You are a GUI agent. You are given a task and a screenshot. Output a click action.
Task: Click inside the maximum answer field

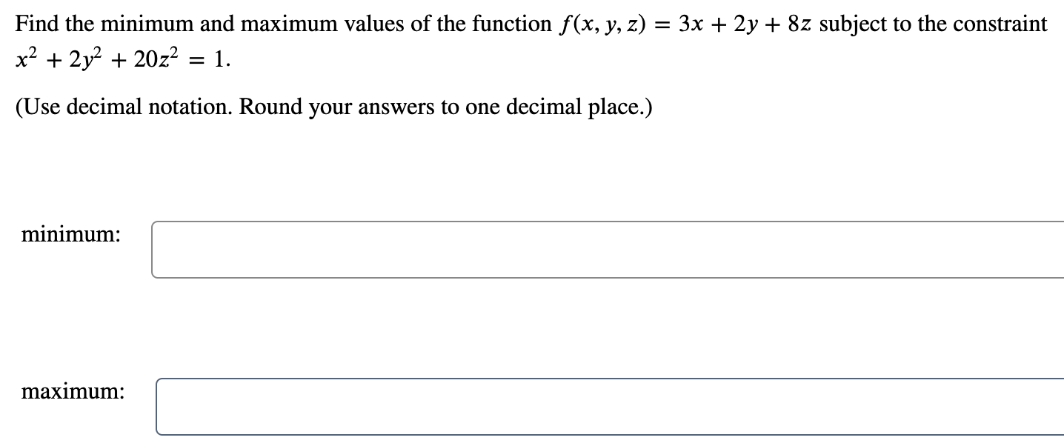tap(519, 407)
